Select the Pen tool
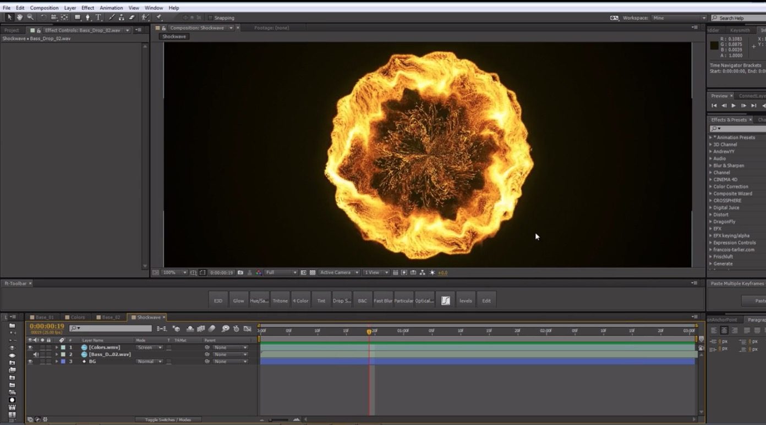Image resolution: width=766 pixels, height=425 pixels. pos(88,18)
